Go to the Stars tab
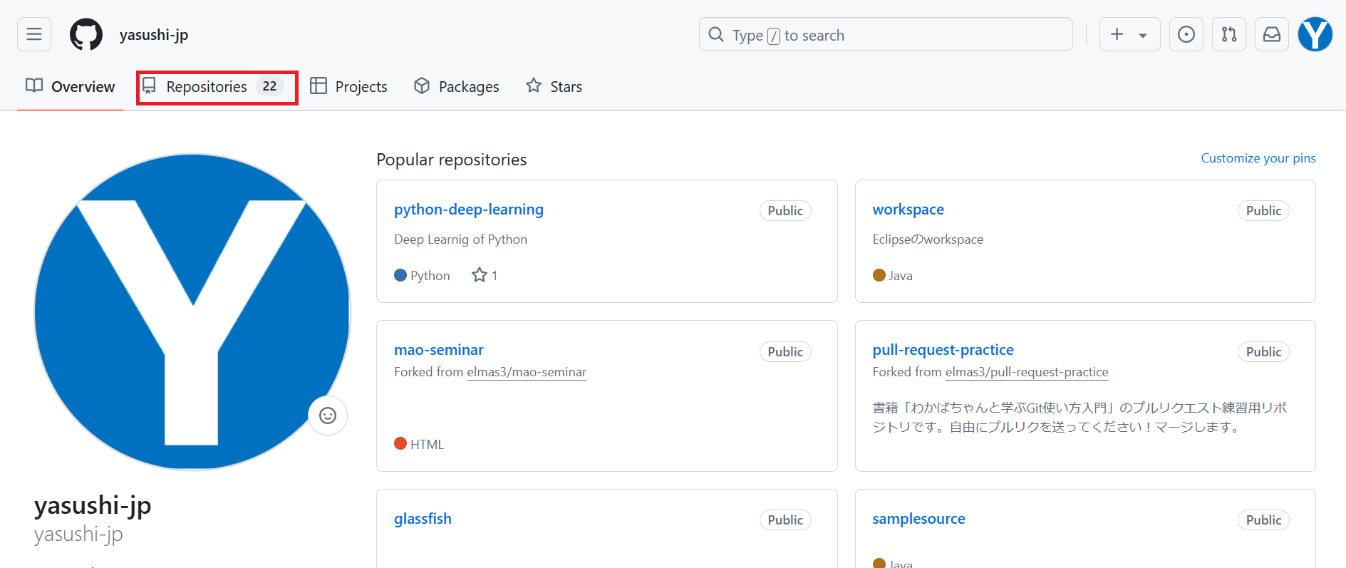 click(554, 87)
